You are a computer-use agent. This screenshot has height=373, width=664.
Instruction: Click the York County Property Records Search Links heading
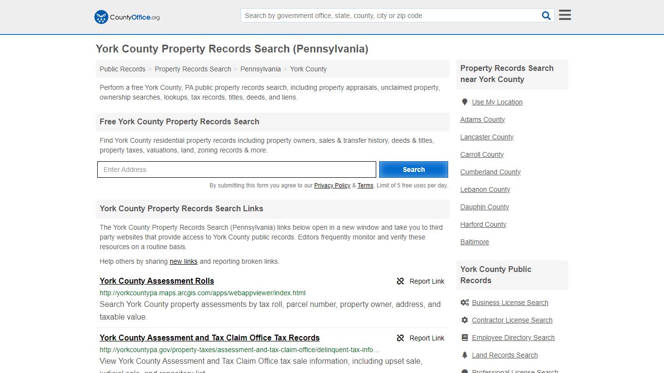click(x=181, y=208)
